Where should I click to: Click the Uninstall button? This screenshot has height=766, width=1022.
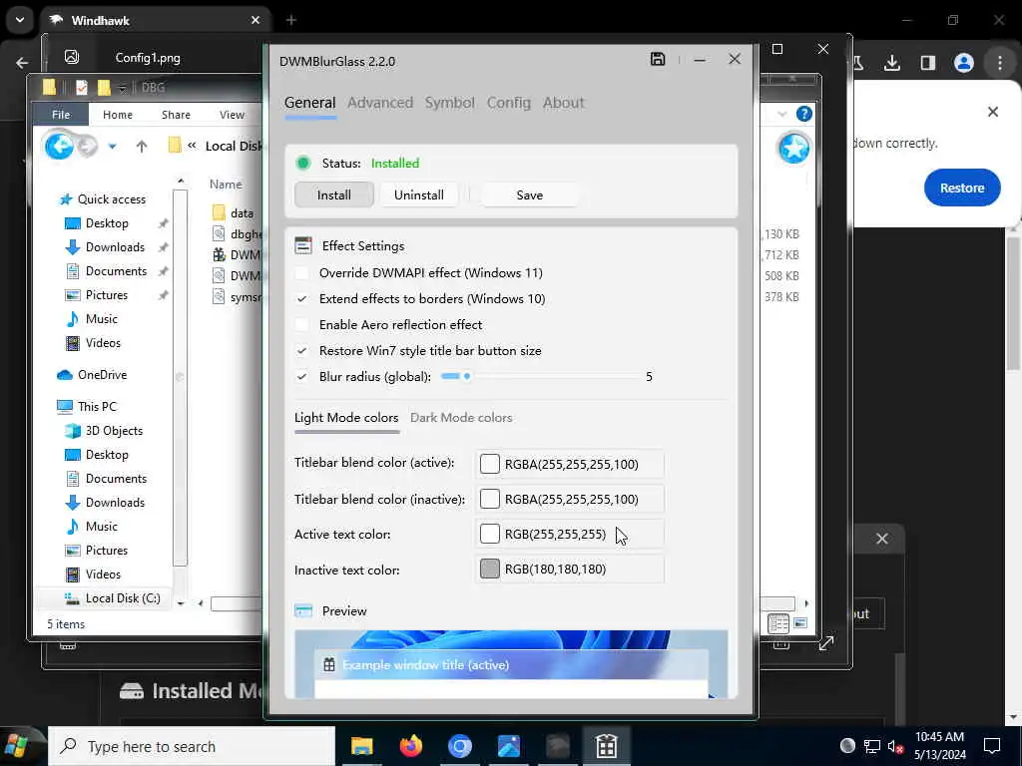pyautogui.click(x=418, y=194)
